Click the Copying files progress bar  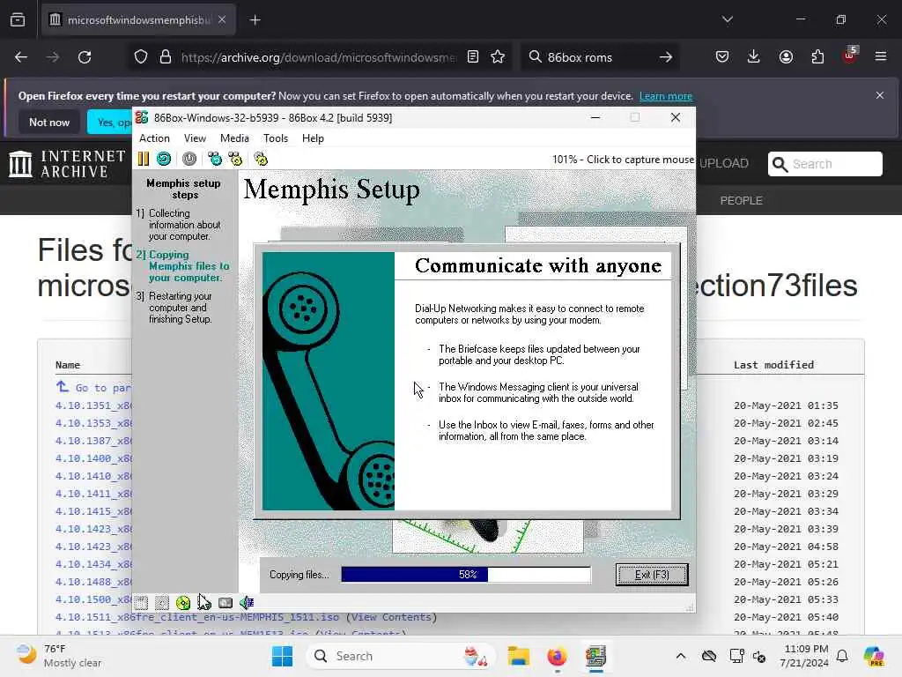(466, 575)
